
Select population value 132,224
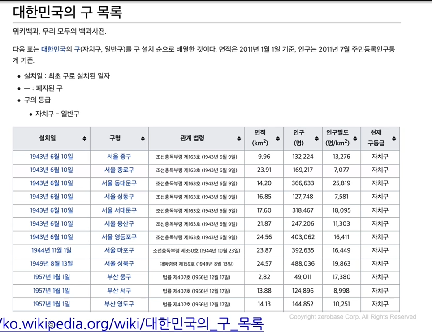pos(303,157)
